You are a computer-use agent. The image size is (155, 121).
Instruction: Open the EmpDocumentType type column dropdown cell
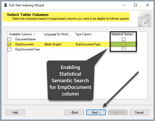(92, 44)
